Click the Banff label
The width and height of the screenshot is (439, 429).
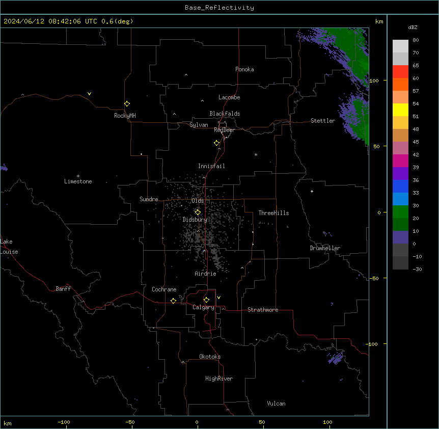point(63,289)
